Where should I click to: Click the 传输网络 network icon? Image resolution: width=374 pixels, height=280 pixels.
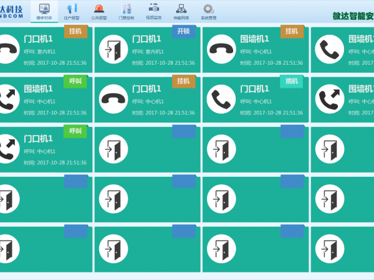[x=181, y=9]
